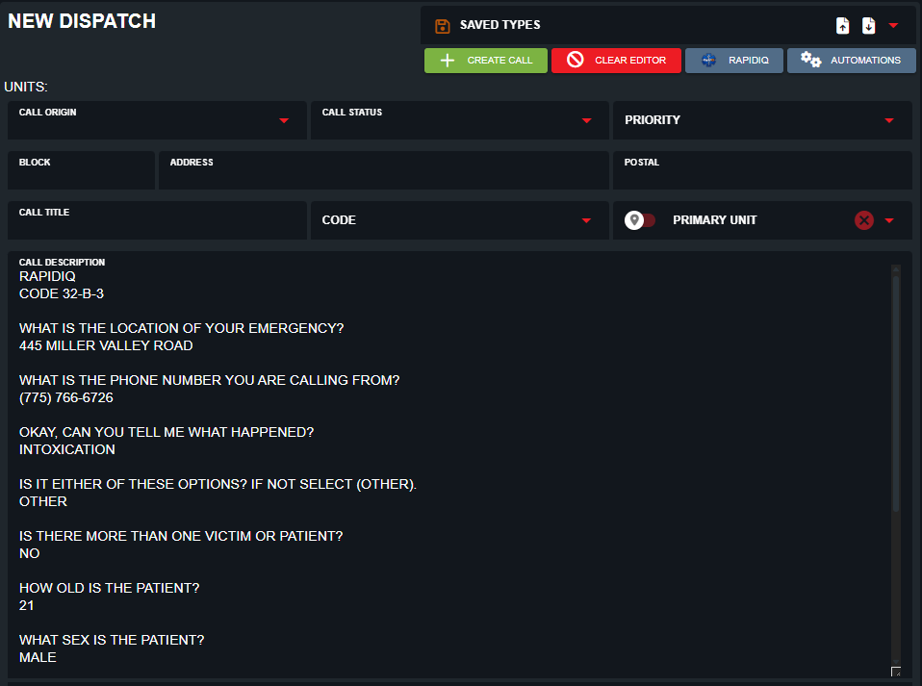Click the prohibited icon on Clear Editor
This screenshot has height=686, width=922.
[x=575, y=61]
